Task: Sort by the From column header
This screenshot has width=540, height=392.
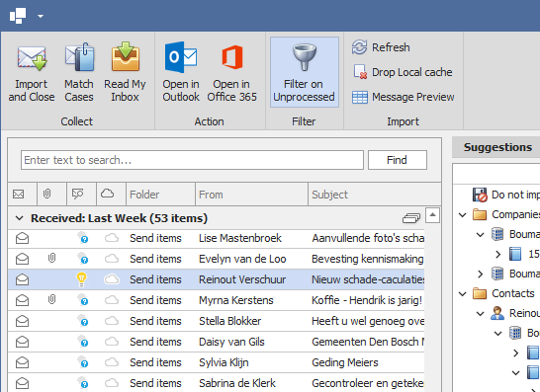Action: [251, 195]
